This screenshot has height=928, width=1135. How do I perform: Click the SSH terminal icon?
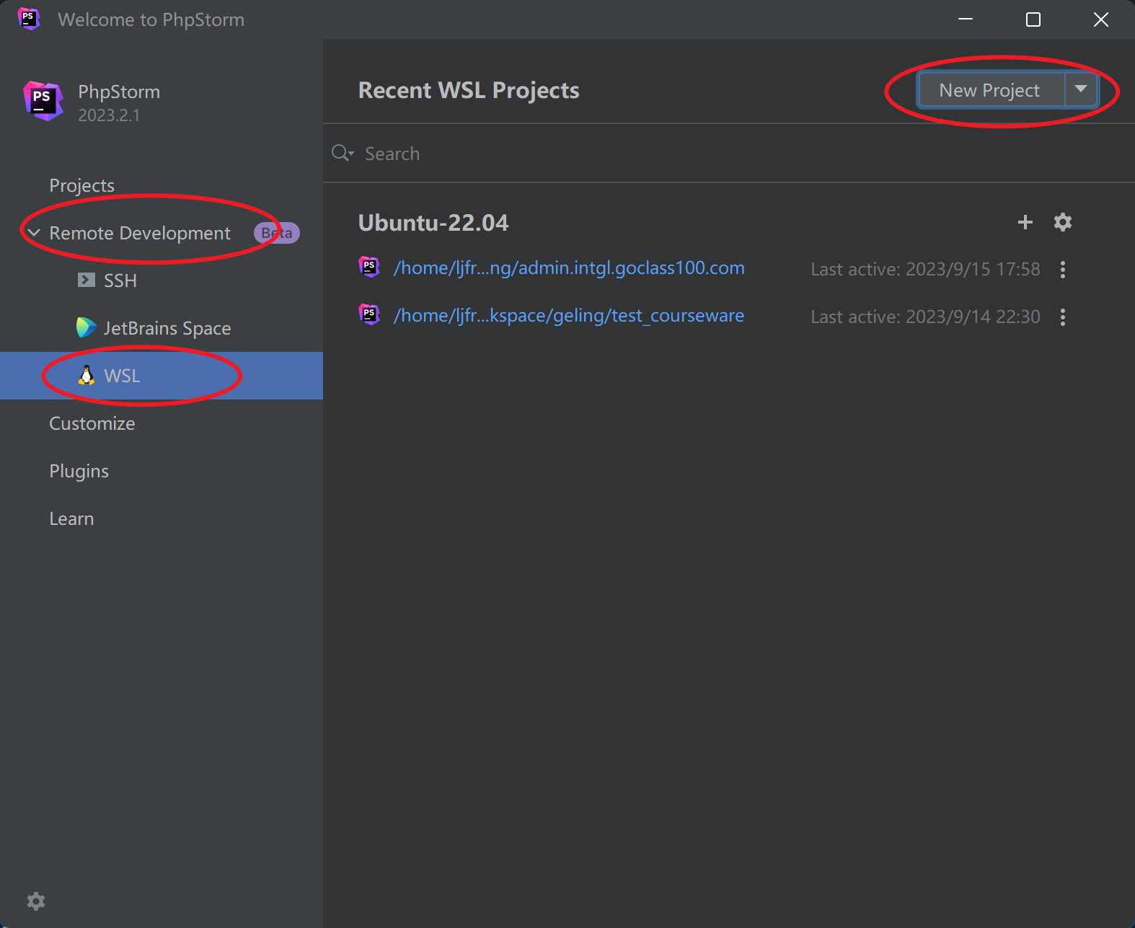87,280
